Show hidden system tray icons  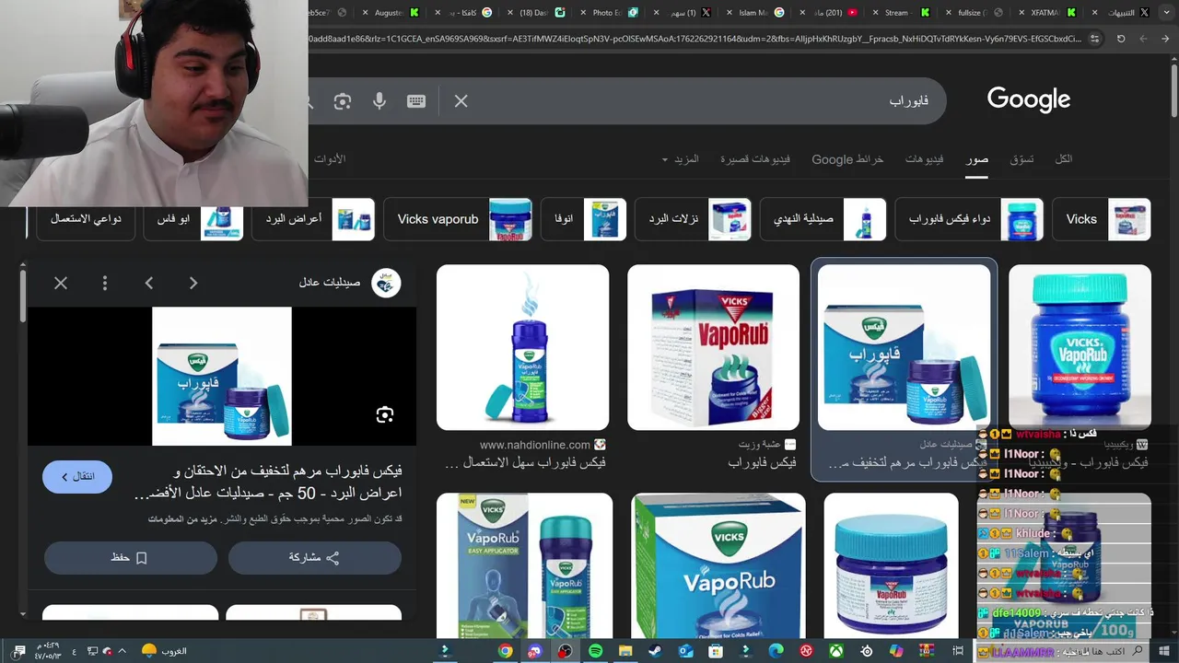122,651
